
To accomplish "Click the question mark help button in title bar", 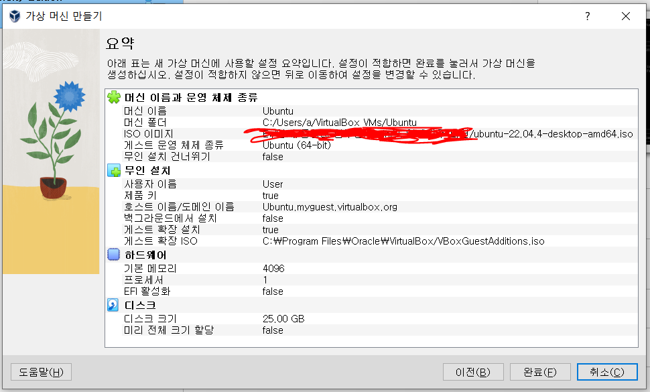I will coord(588,16).
